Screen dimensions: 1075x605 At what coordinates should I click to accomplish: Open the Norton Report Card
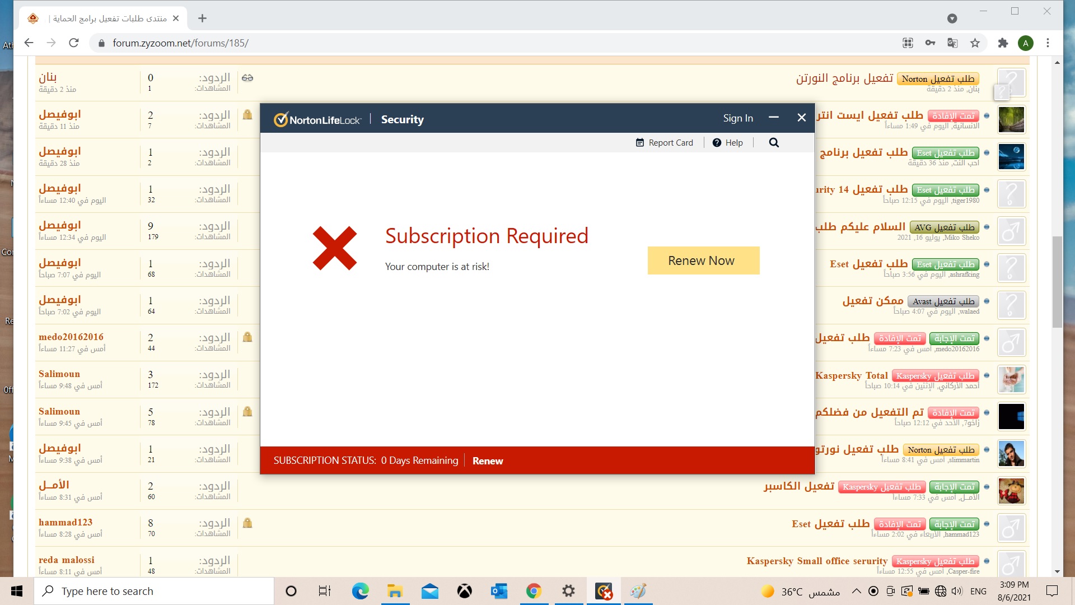(x=664, y=143)
